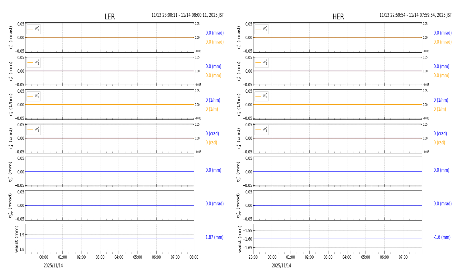Click orange 0 (rad) beside LER r4 plot
Image resolution: width=456 pixels, height=279 pixels.
click(211, 143)
